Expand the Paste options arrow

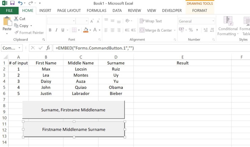pyautogui.click(x=7, y=34)
